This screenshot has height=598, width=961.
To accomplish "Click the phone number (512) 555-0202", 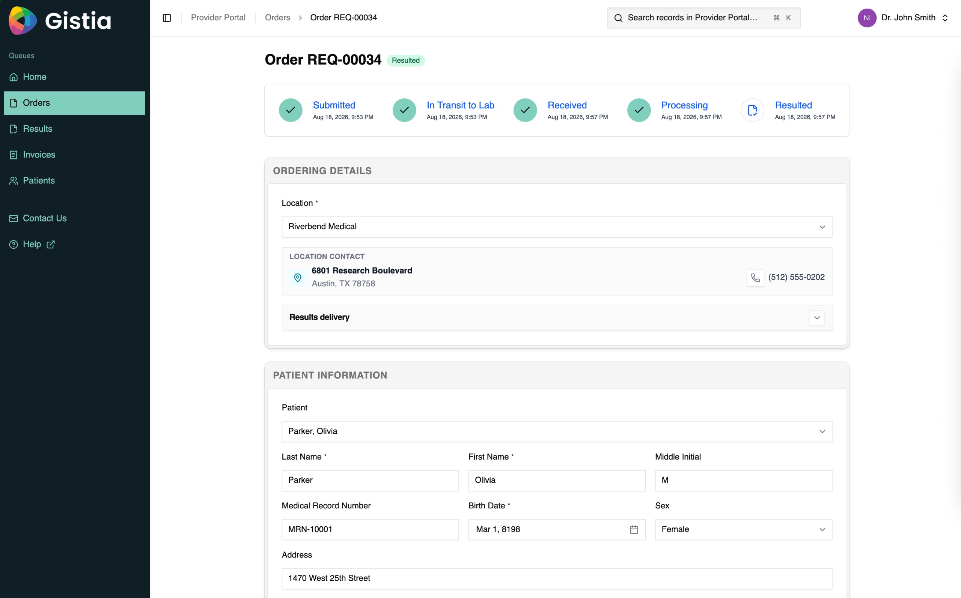I will pos(796,277).
